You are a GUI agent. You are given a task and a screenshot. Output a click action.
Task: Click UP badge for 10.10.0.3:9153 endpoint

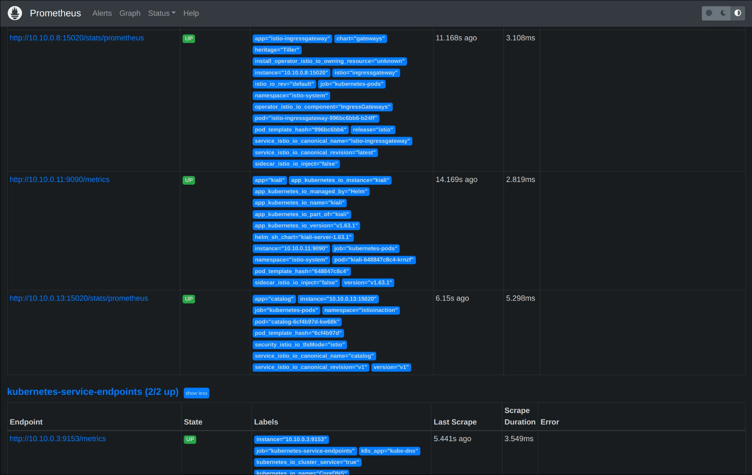point(190,440)
